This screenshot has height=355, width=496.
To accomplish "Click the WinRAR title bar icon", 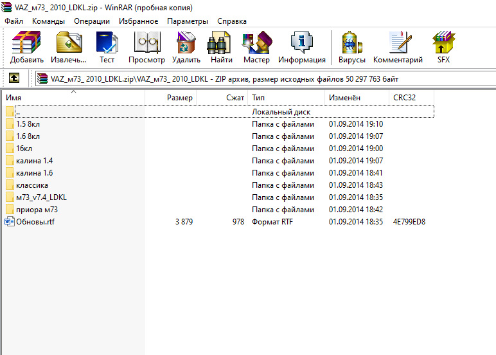I will click(6, 7).
